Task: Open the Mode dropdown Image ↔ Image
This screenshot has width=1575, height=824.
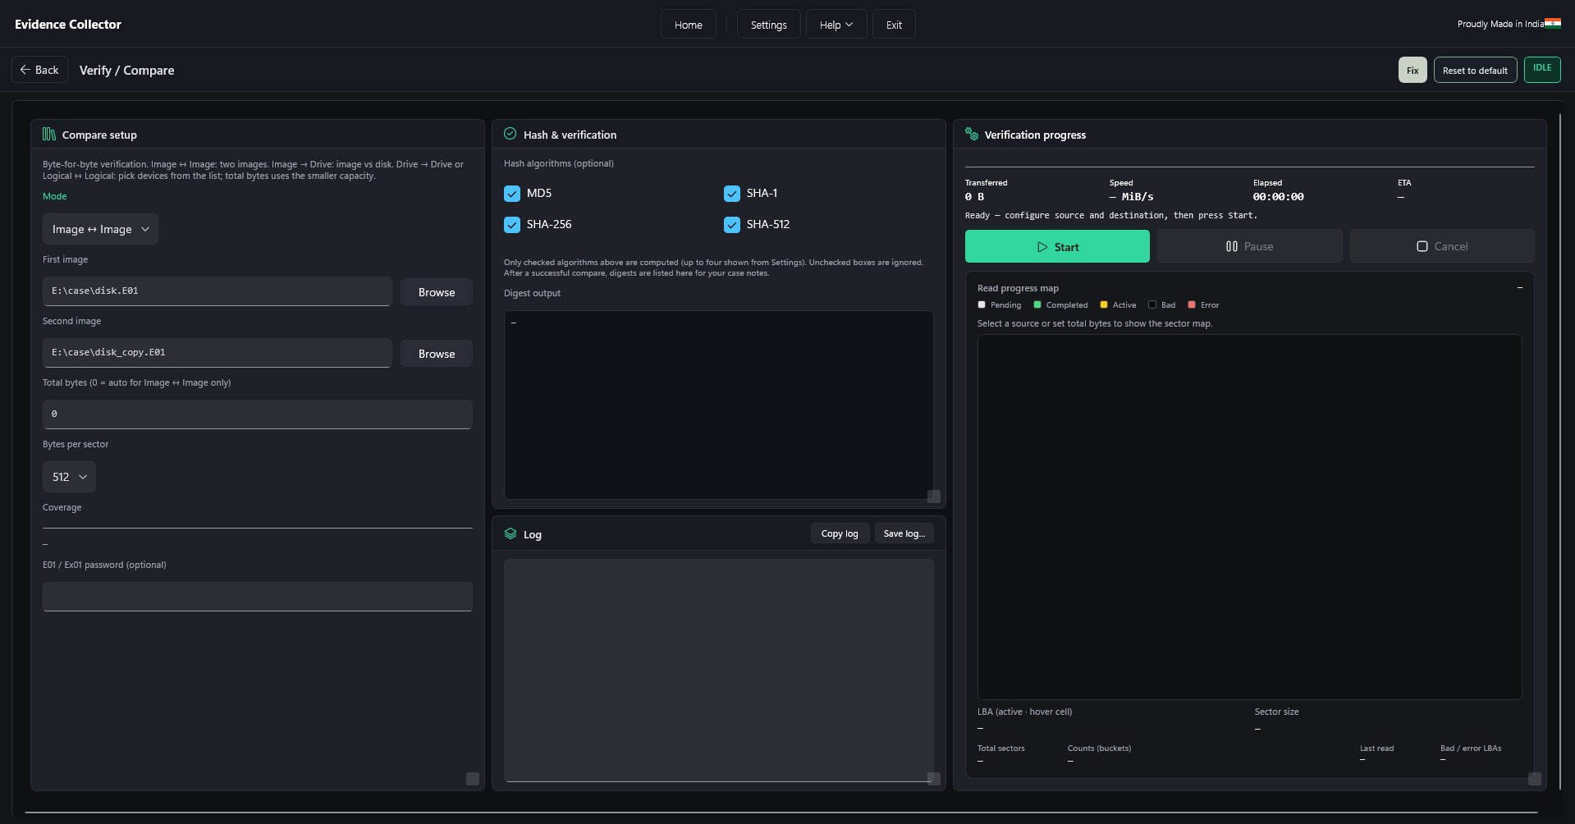Action: pyautogui.click(x=100, y=229)
